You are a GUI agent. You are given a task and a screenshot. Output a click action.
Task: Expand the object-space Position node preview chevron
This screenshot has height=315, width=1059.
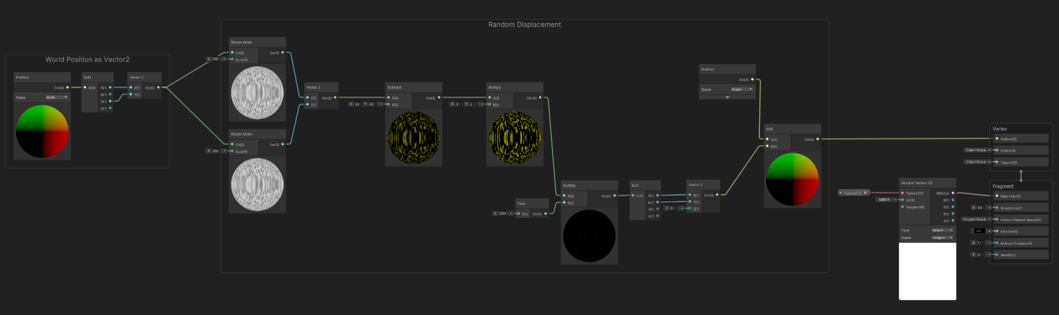pos(727,97)
